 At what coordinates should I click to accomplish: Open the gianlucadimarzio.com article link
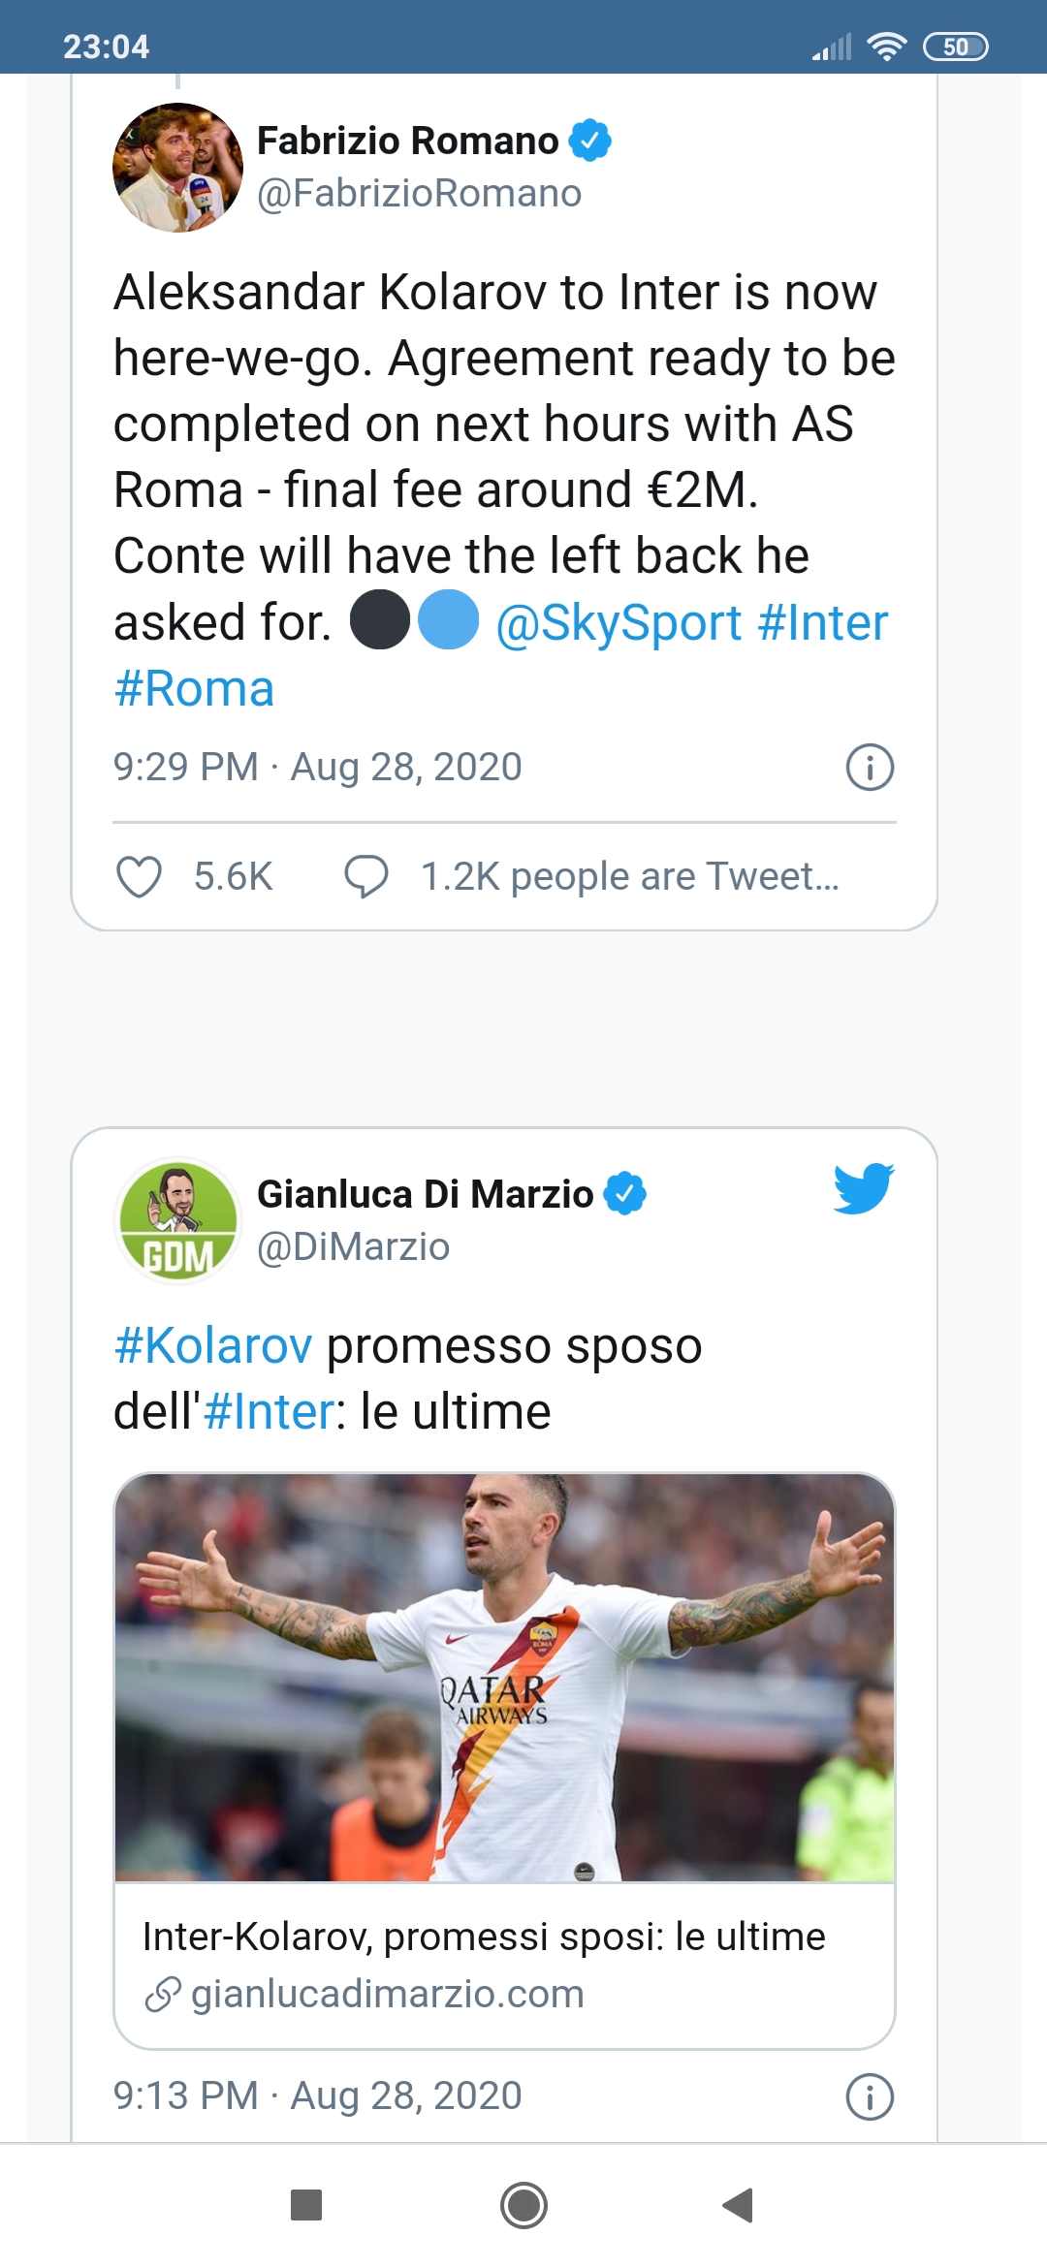[388, 1994]
